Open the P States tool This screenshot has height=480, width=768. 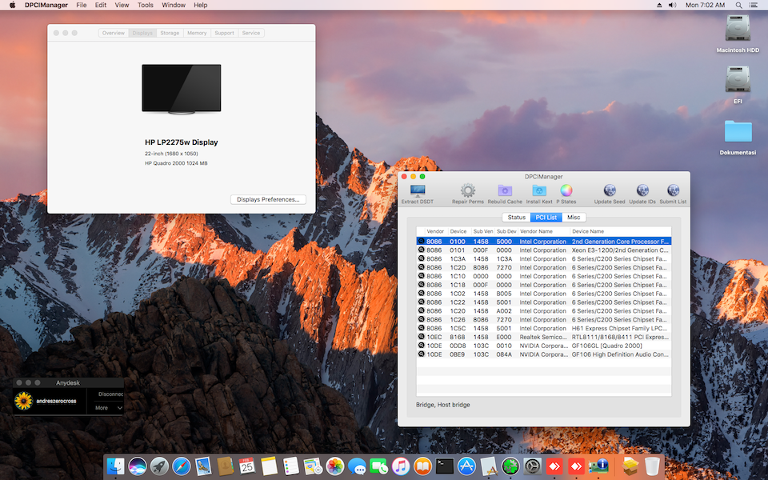pos(566,190)
